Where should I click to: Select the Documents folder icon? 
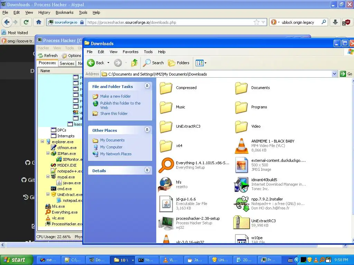tap(241, 88)
